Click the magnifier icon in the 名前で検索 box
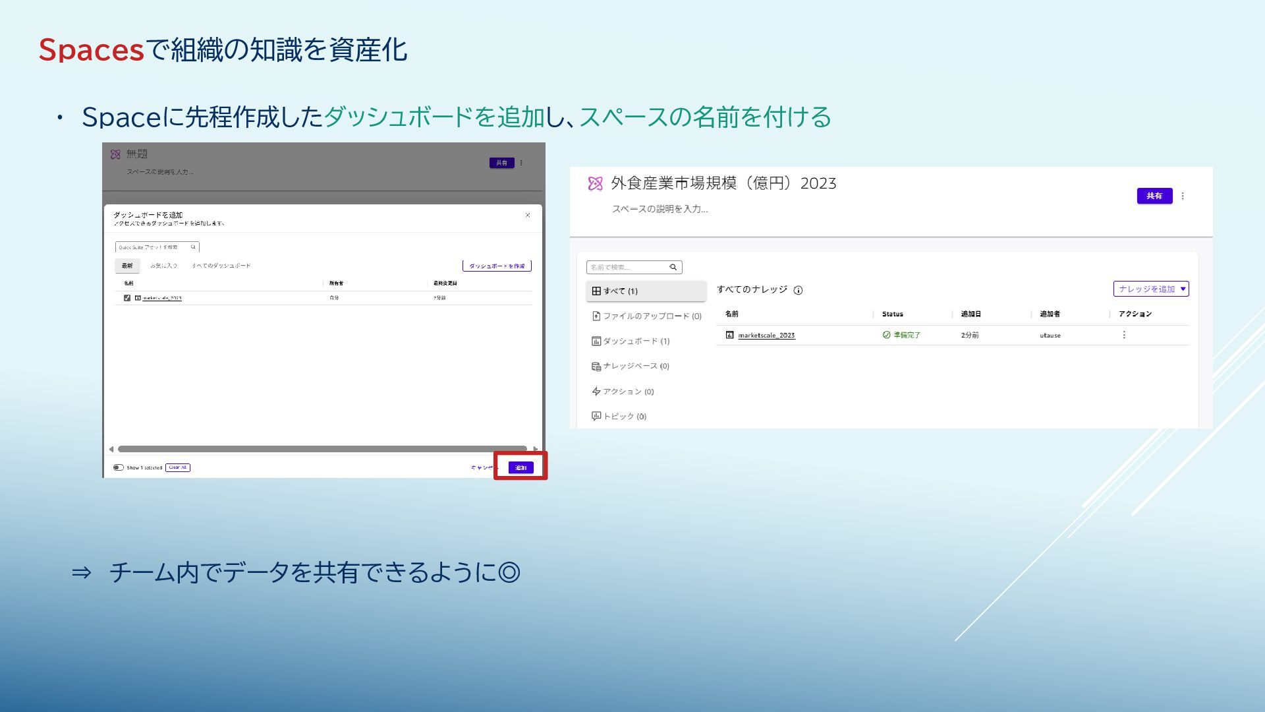1265x712 pixels. pyautogui.click(x=673, y=268)
